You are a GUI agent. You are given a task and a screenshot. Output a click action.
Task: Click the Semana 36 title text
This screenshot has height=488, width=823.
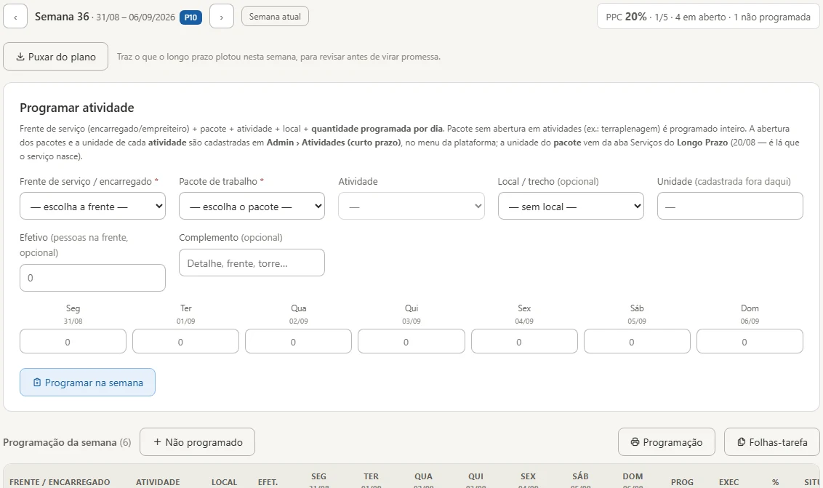pos(62,17)
